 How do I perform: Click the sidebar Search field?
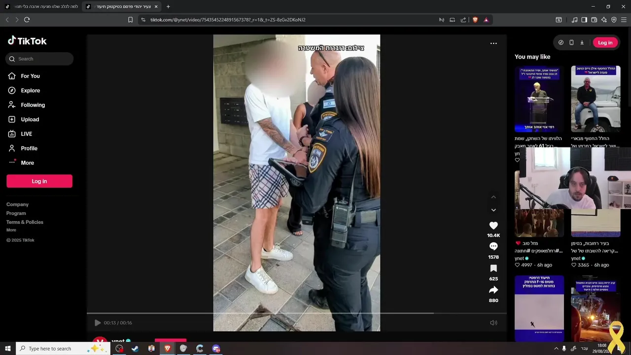pos(39,59)
